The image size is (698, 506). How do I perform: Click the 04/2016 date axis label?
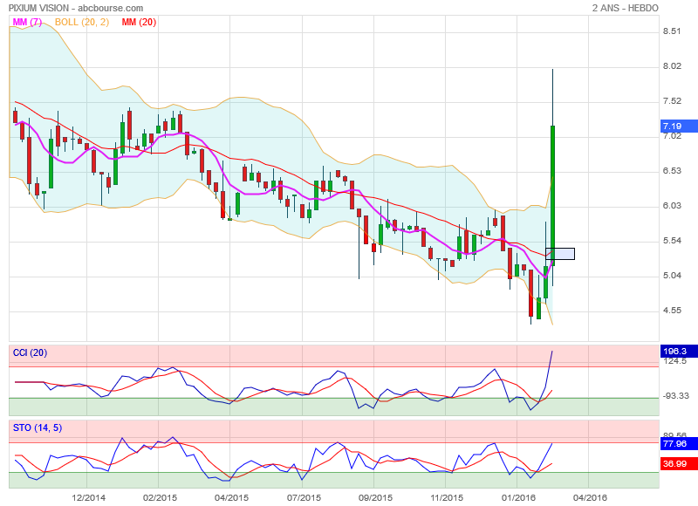tap(590, 497)
